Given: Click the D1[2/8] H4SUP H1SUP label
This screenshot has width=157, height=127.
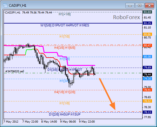Looking at the screenshot, I should pos(65,114).
